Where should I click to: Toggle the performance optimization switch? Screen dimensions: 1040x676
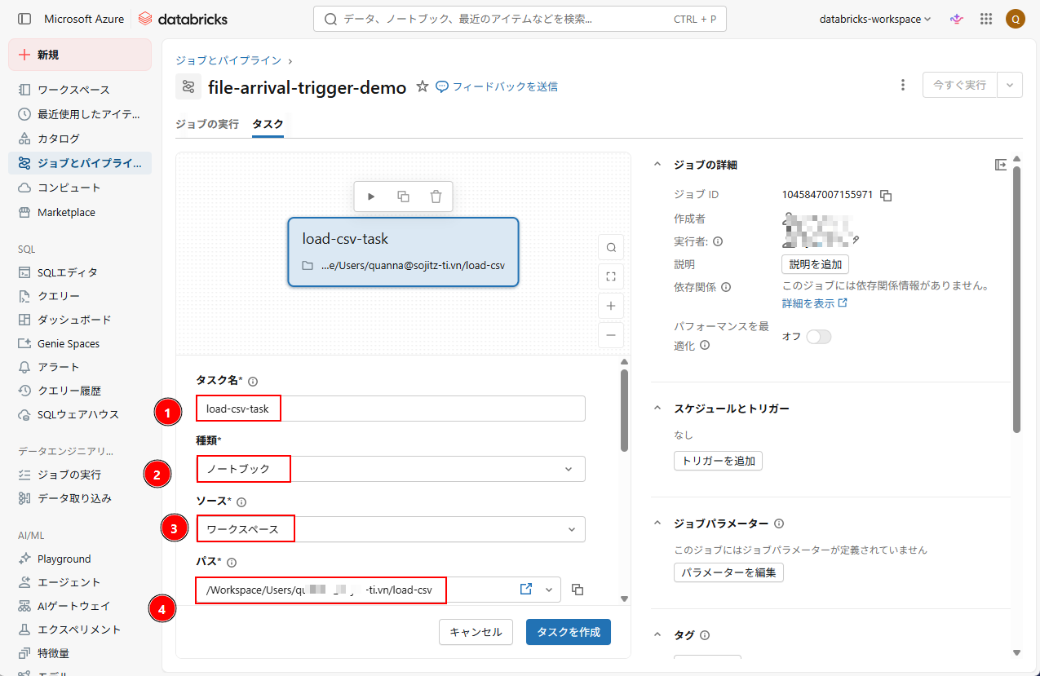pyautogui.click(x=818, y=337)
